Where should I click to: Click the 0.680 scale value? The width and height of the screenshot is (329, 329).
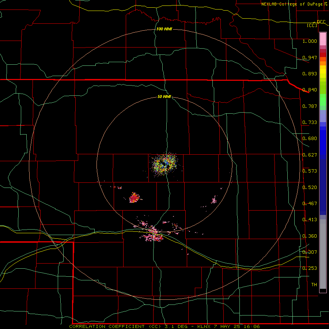[310, 139]
